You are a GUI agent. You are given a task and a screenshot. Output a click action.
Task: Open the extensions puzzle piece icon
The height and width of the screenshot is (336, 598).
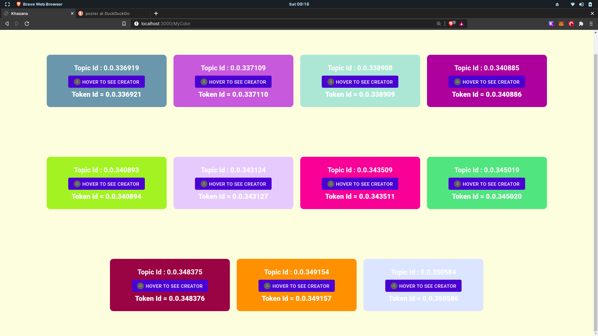pyautogui.click(x=581, y=24)
